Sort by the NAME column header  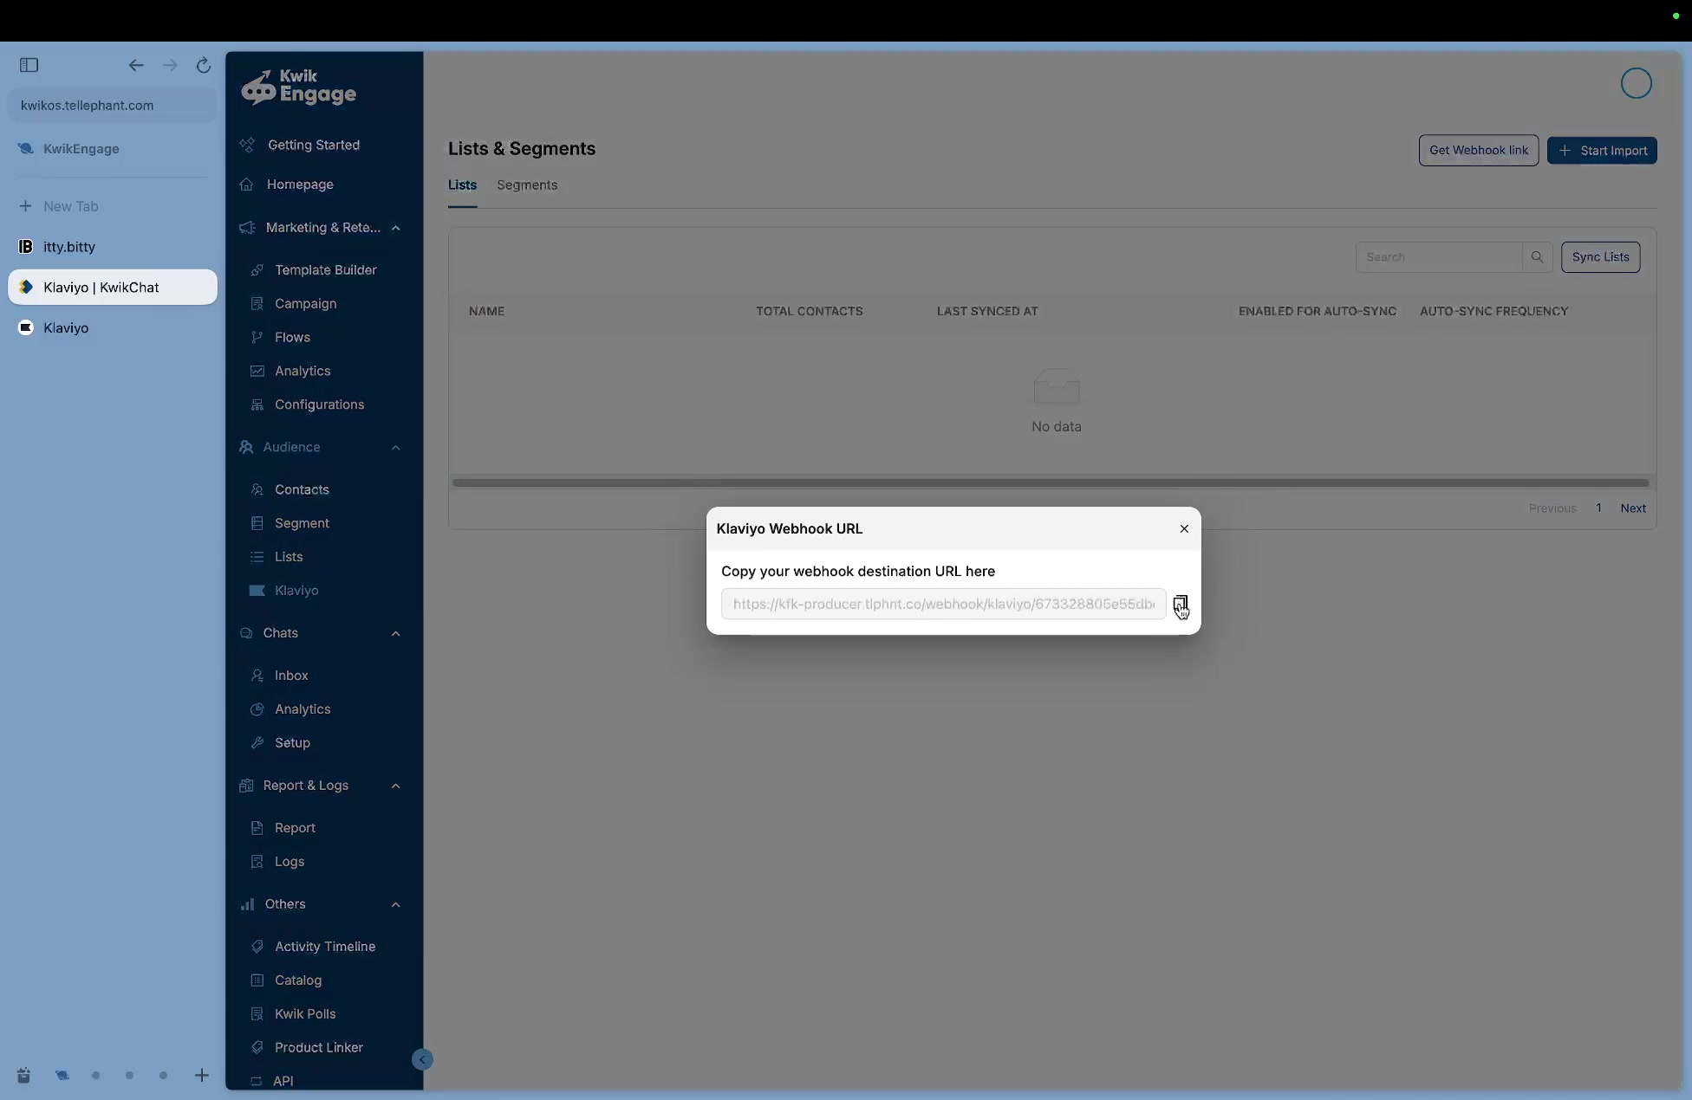point(486,311)
